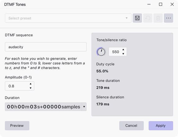Open the more options ellipsis button
The image size is (178, 137).
click(x=169, y=18)
